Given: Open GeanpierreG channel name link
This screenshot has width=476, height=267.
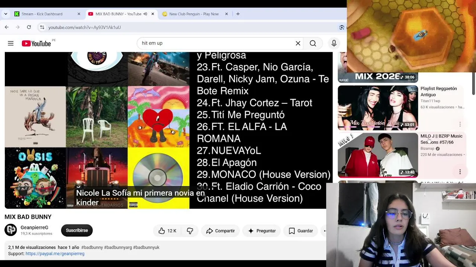Looking at the screenshot, I should pyautogui.click(x=34, y=227).
